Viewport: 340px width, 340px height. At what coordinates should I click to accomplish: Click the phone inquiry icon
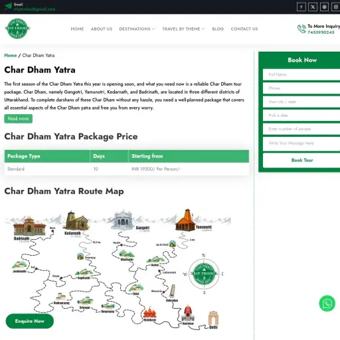pyautogui.click(x=301, y=29)
